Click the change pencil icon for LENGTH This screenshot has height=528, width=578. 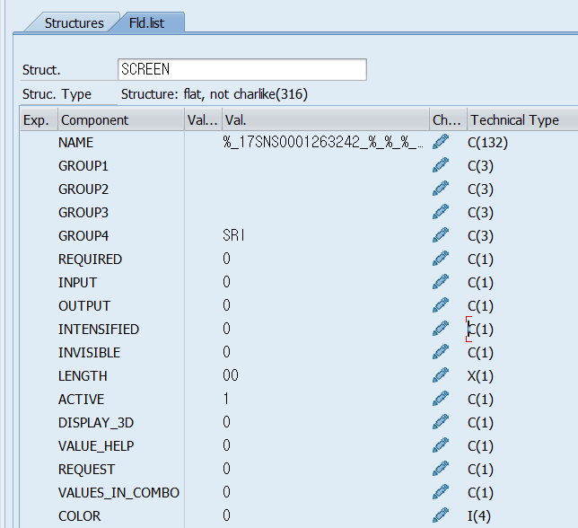point(441,375)
